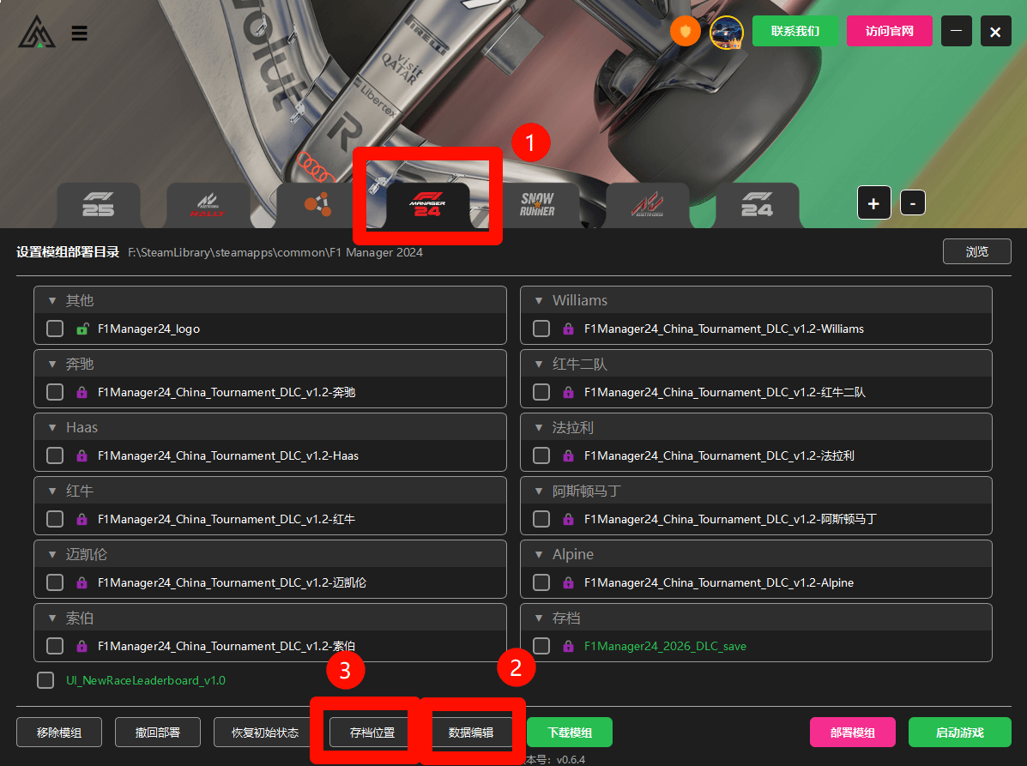This screenshot has width=1027, height=766.
Task: Open the hamburger menu
Action: click(79, 33)
